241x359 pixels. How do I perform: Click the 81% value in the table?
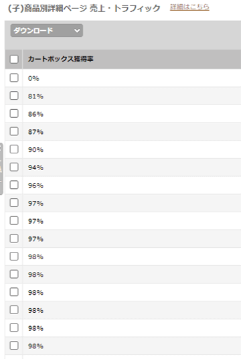[x=35, y=96]
